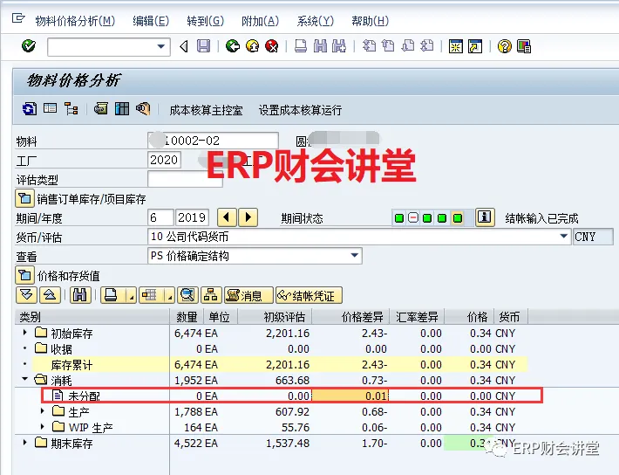Open the 物料价格分析(M) menu
This screenshot has width=619, height=475.
click(x=75, y=21)
